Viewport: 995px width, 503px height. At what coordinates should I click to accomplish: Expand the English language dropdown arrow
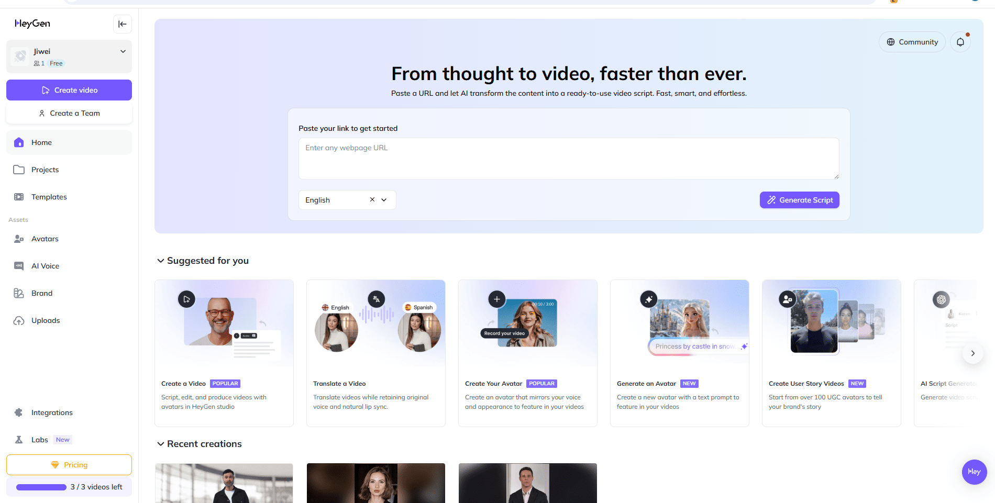(x=384, y=200)
